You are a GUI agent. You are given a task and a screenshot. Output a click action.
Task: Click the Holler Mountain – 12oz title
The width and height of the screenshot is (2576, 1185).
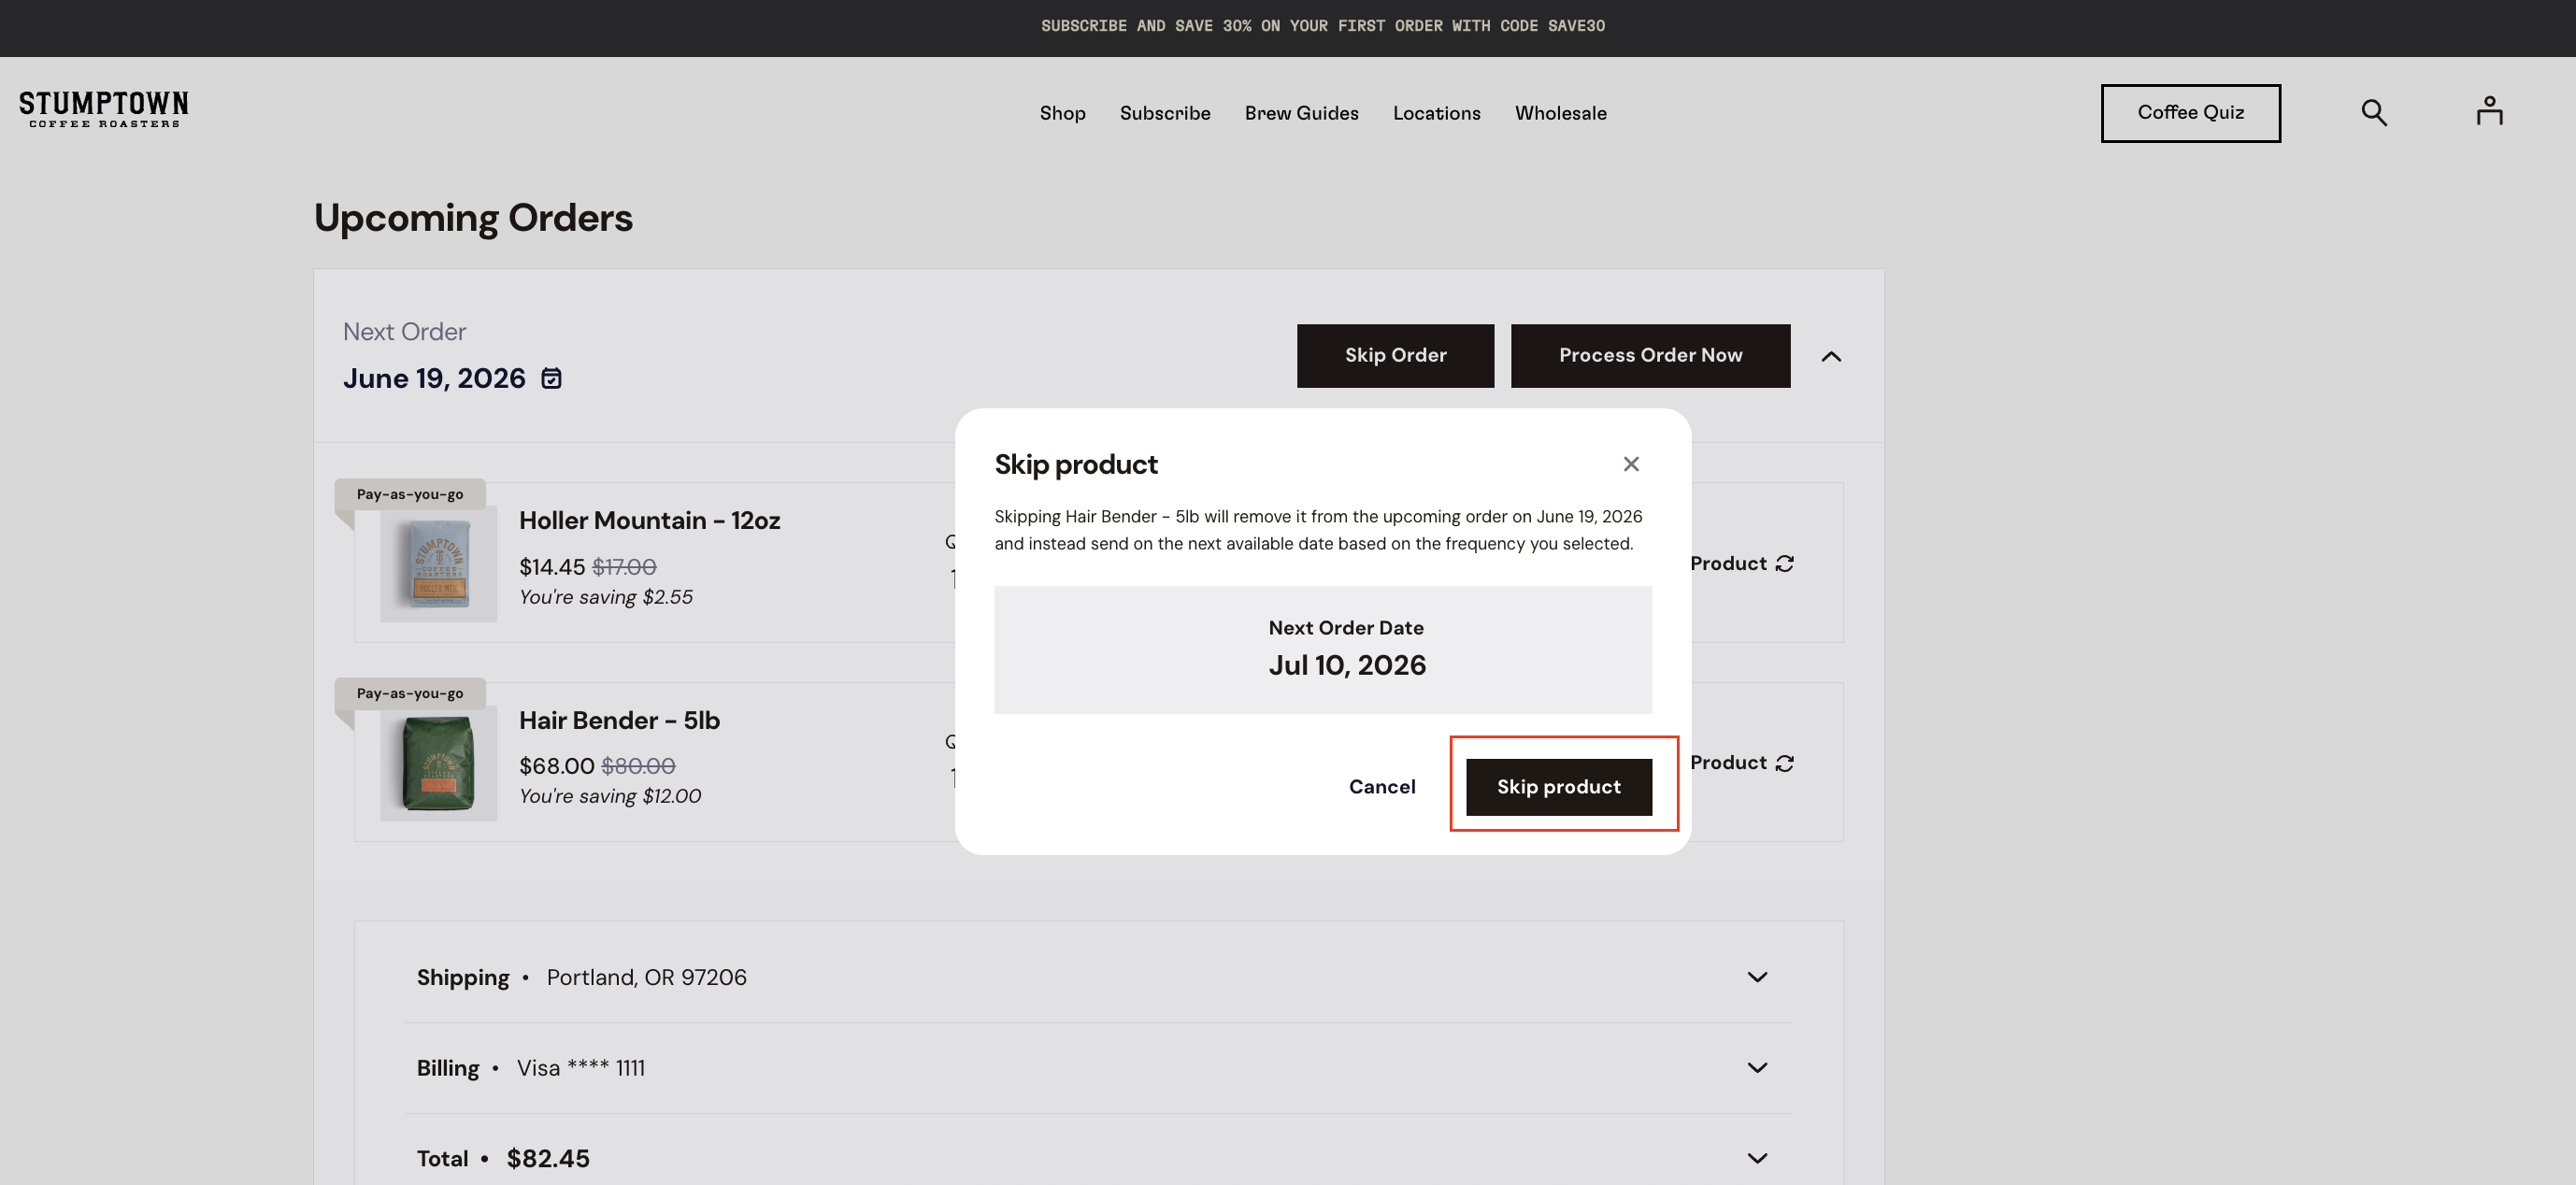coord(649,521)
